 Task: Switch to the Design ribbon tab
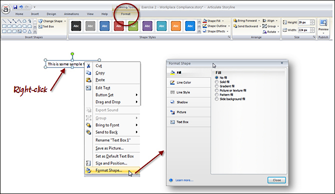(51, 14)
